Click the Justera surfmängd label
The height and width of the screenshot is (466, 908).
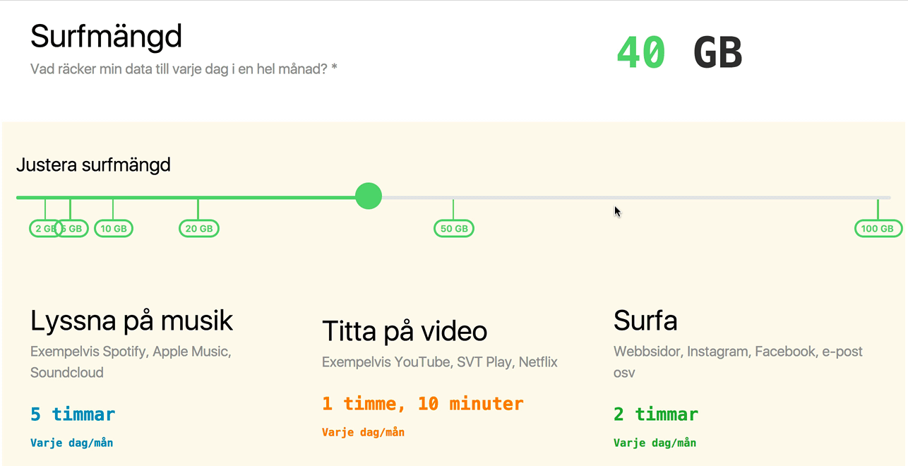click(x=93, y=165)
